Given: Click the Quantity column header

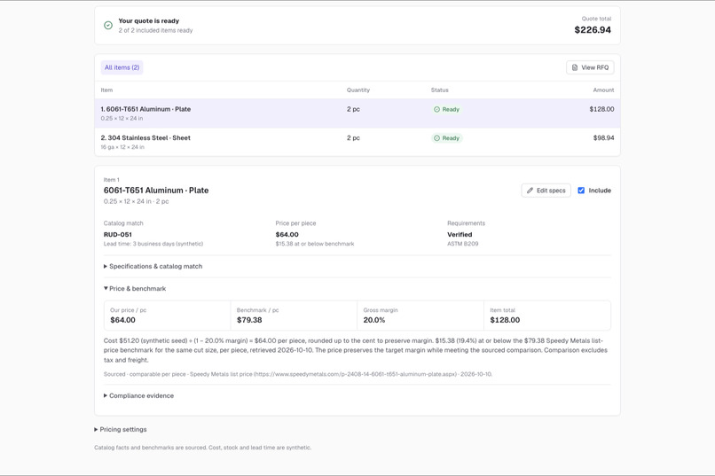Looking at the screenshot, I should pos(358,90).
